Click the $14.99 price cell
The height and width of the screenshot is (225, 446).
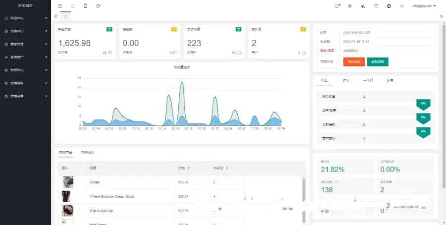[x=183, y=182]
